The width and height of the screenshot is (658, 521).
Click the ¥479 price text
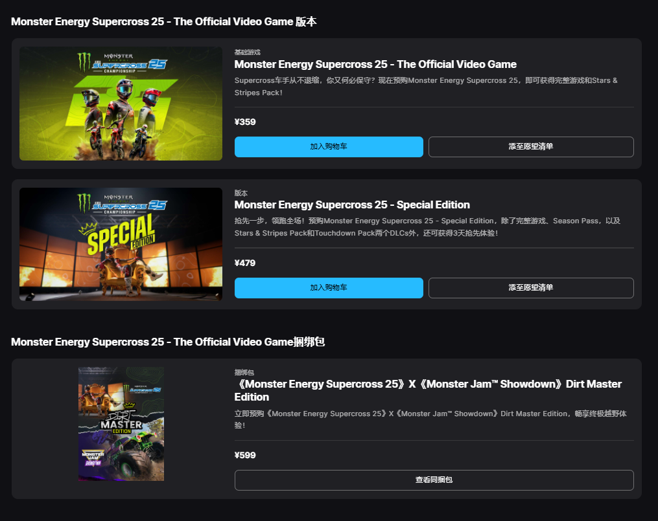pyautogui.click(x=245, y=263)
